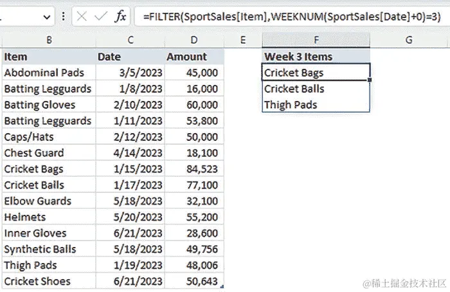Click the amount 55,200
Image resolution: width=450 pixels, height=292 pixels.
coord(194,217)
